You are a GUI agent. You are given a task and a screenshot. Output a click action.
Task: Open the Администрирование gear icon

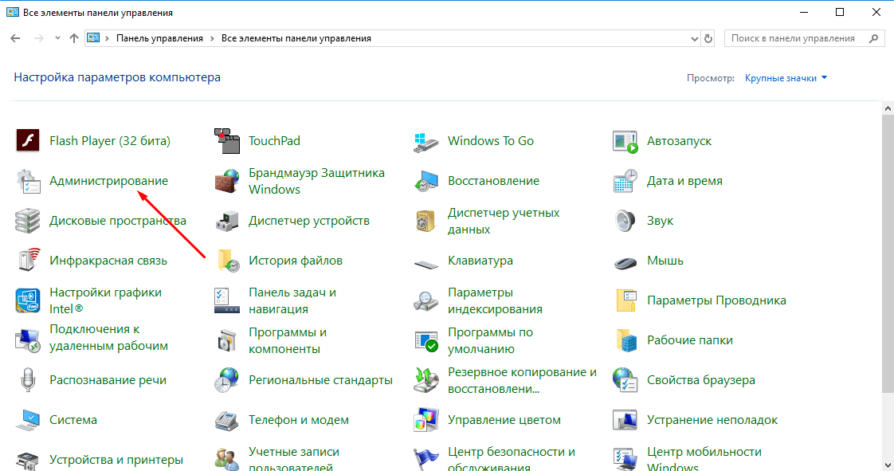pos(27,181)
